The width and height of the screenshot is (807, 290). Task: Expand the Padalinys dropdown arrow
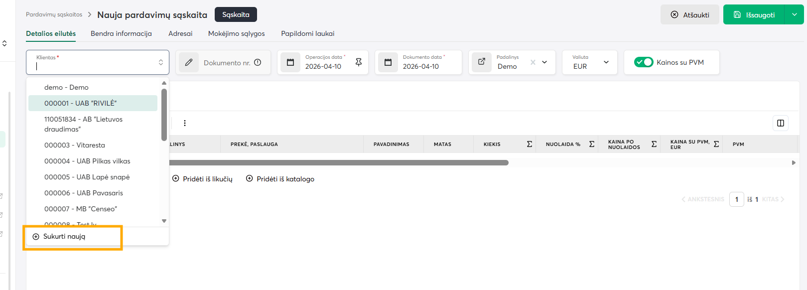pos(544,62)
